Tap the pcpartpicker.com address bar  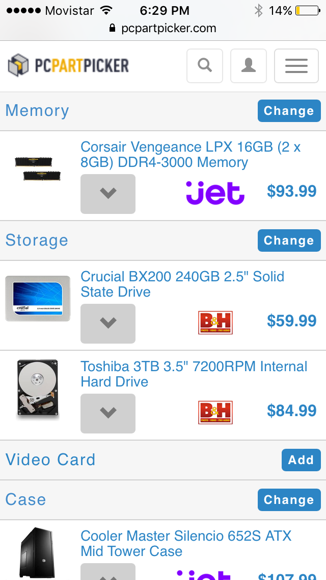tap(163, 29)
